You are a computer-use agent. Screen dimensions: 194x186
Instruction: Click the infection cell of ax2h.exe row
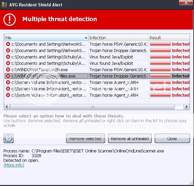[118, 70]
